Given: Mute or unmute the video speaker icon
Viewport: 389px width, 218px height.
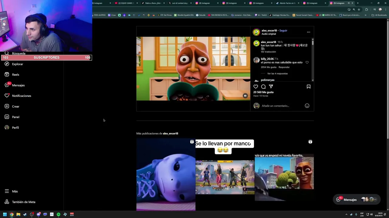Looking at the screenshot, I should [x=245, y=96].
